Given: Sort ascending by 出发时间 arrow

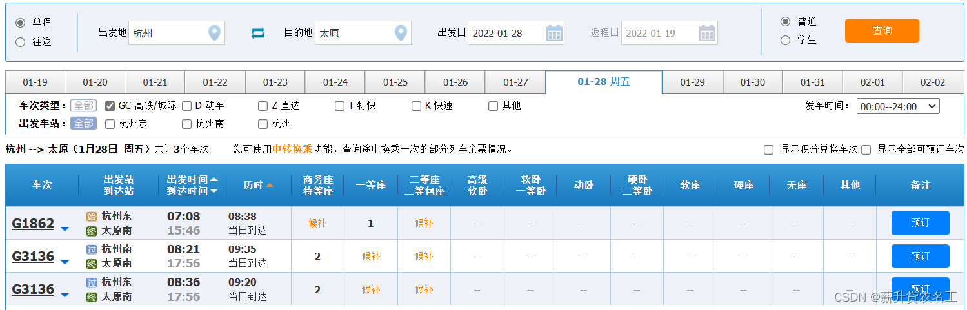Looking at the screenshot, I should [214, 179].
